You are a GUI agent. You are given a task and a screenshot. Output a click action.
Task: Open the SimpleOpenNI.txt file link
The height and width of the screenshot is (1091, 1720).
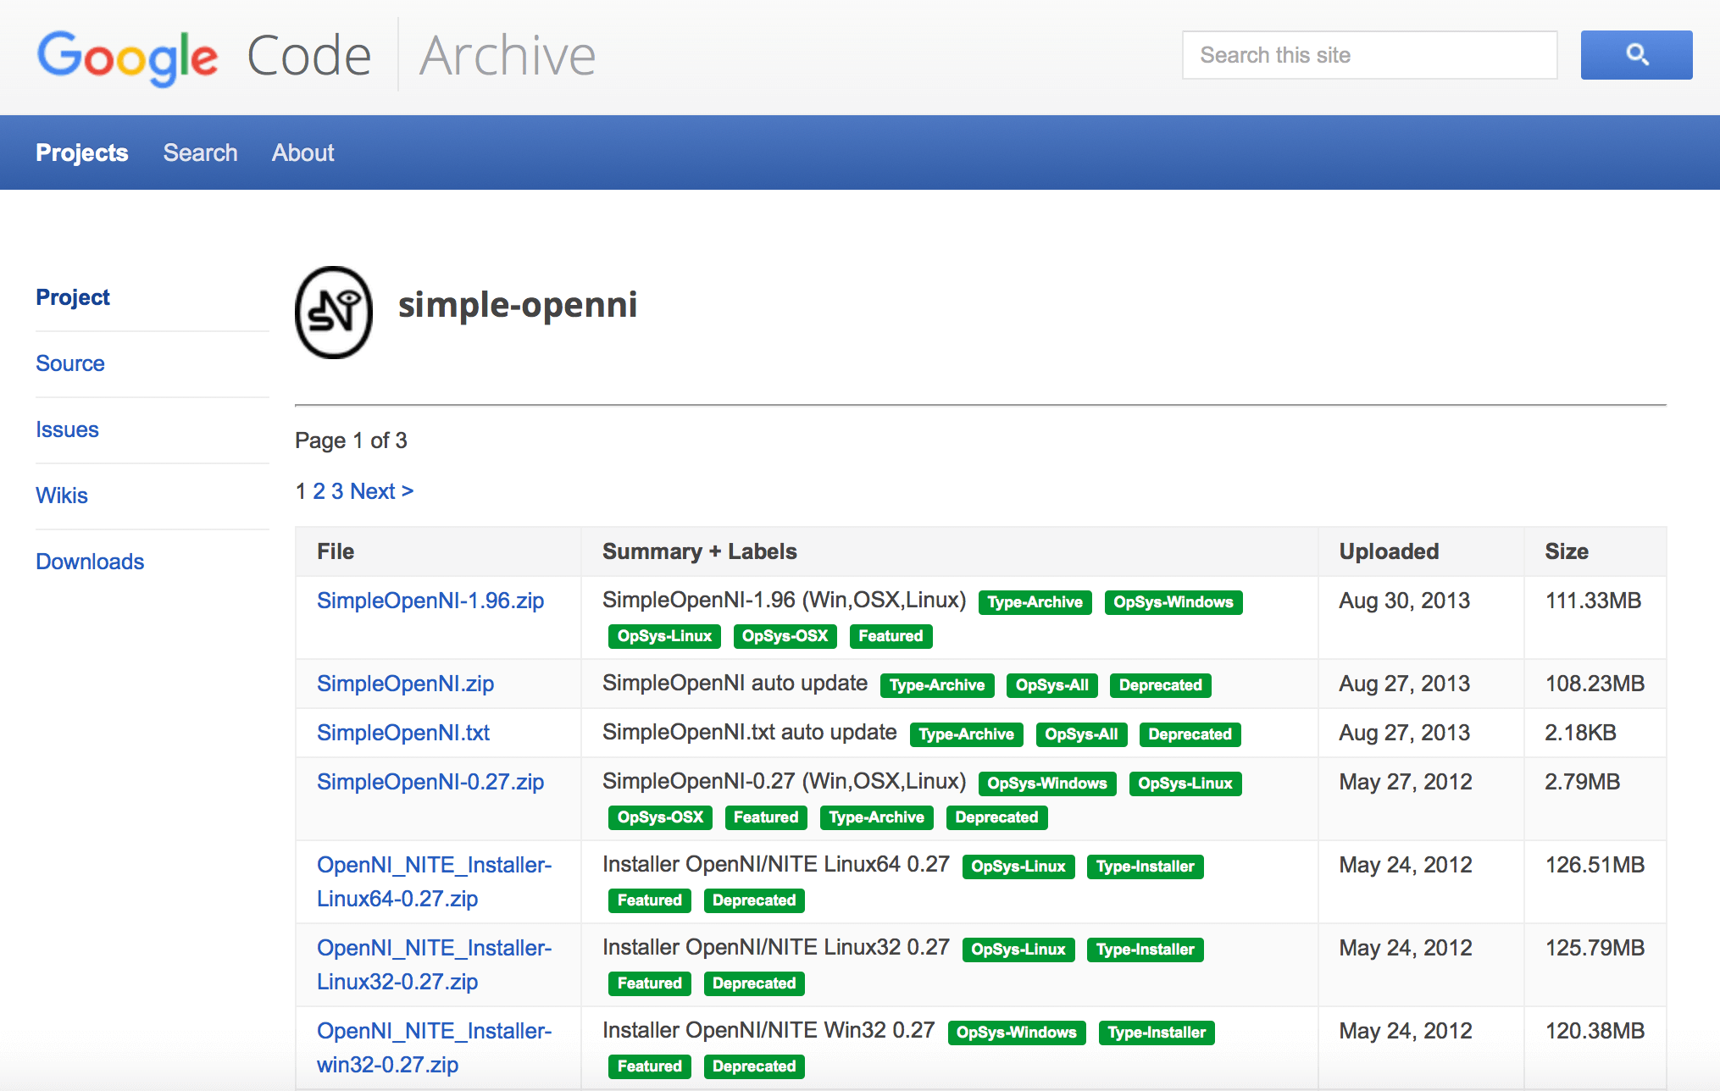click(x=403, y=733)
